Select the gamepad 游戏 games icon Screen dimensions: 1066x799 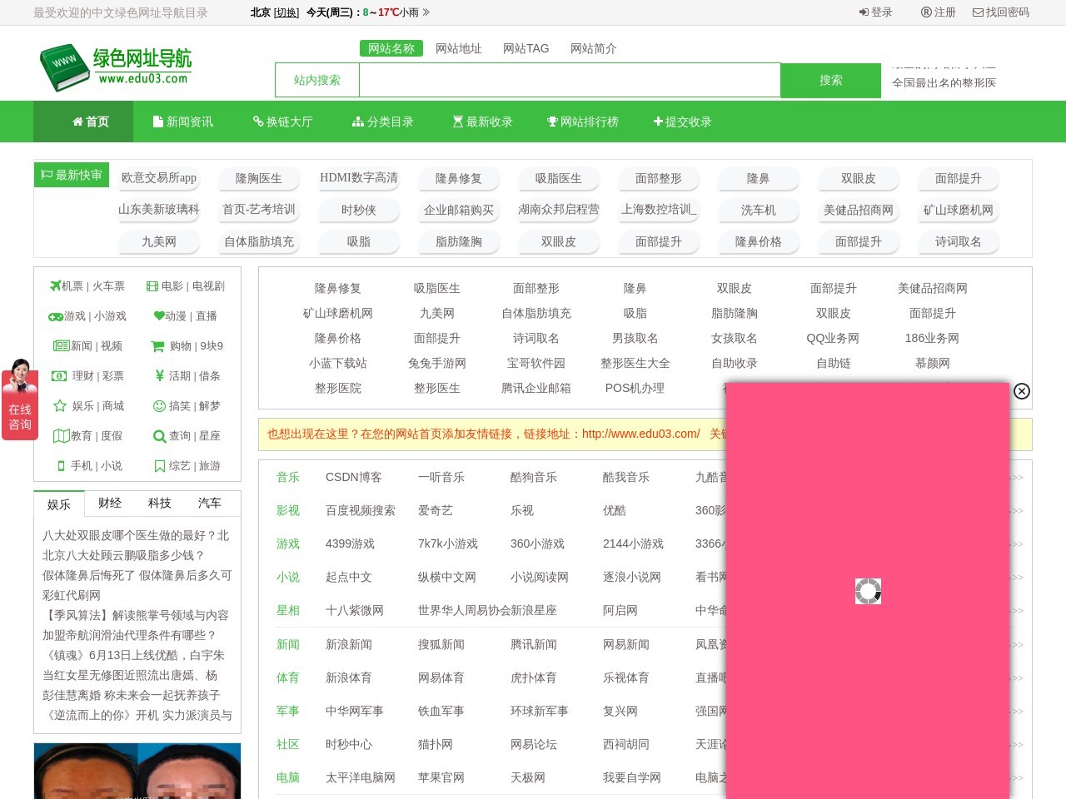pos(54,315)
